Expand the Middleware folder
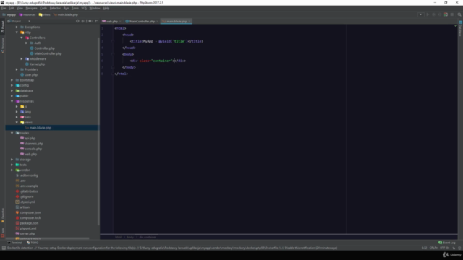Viewport: 463px width, 260px height. click(22, 59)
